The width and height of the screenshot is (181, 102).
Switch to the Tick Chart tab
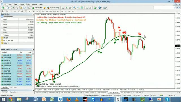tap(13, 88)
